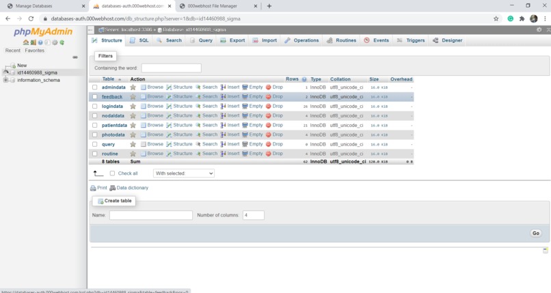551x293 pixels.
Task: Search the nodaldata table
Action: pyautogui.click(x=206, y=116)
